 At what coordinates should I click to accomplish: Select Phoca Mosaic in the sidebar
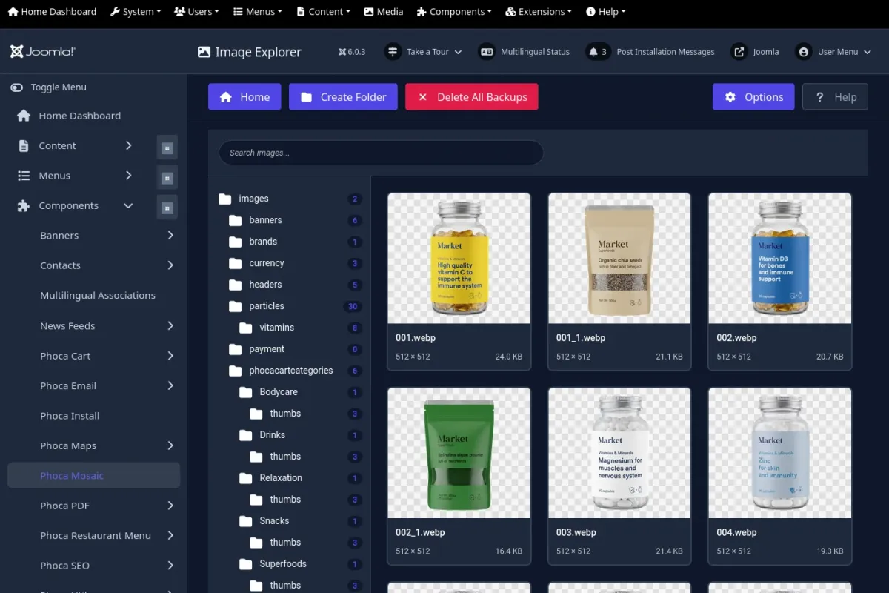click(x=72, y=476)
